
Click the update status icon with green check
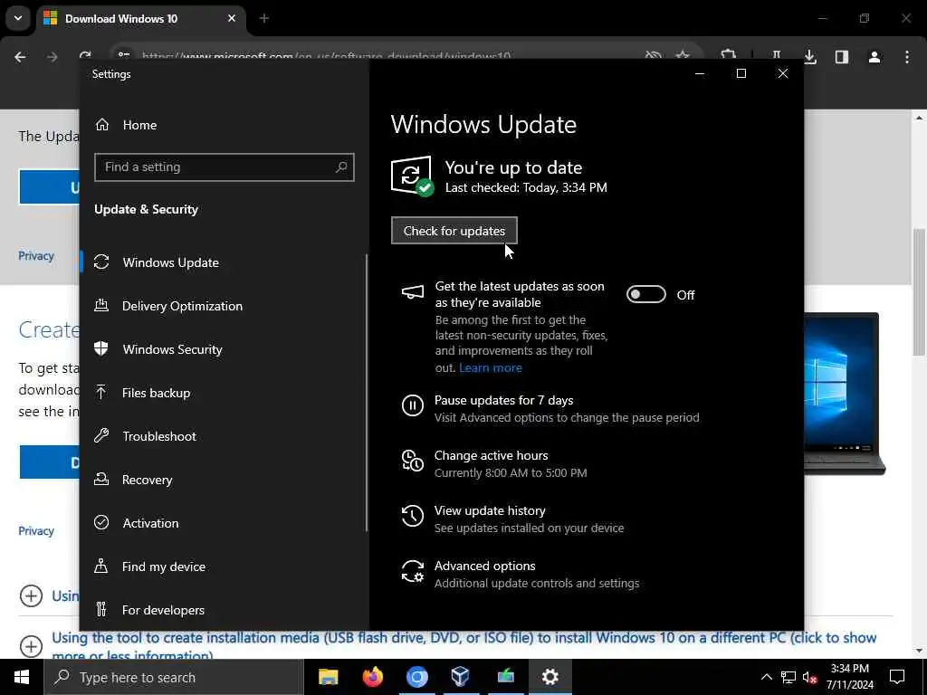412,176
